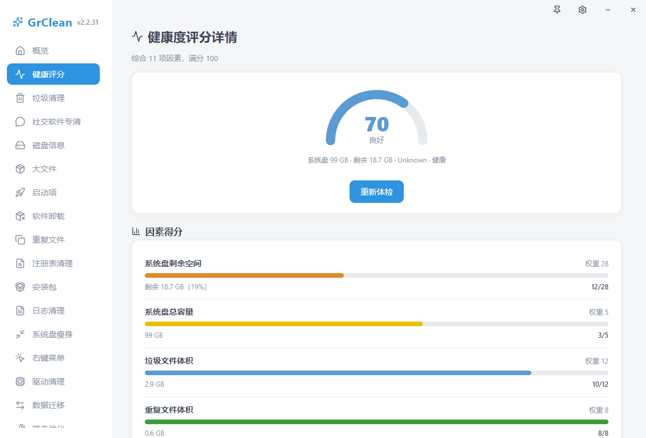Viewport: 646px width, 438px height.
Task: Click the chat bubble icon beside 社交软件专清
Action: coord(20,122)
